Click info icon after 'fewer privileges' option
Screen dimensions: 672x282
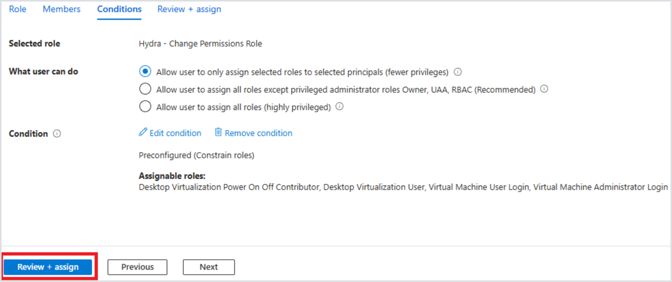coord(458,72)
